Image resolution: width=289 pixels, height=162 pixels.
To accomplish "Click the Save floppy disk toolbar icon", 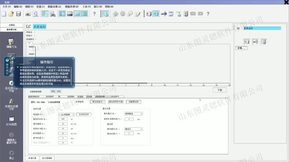I will pyautogui.click(x=18, y=14).
